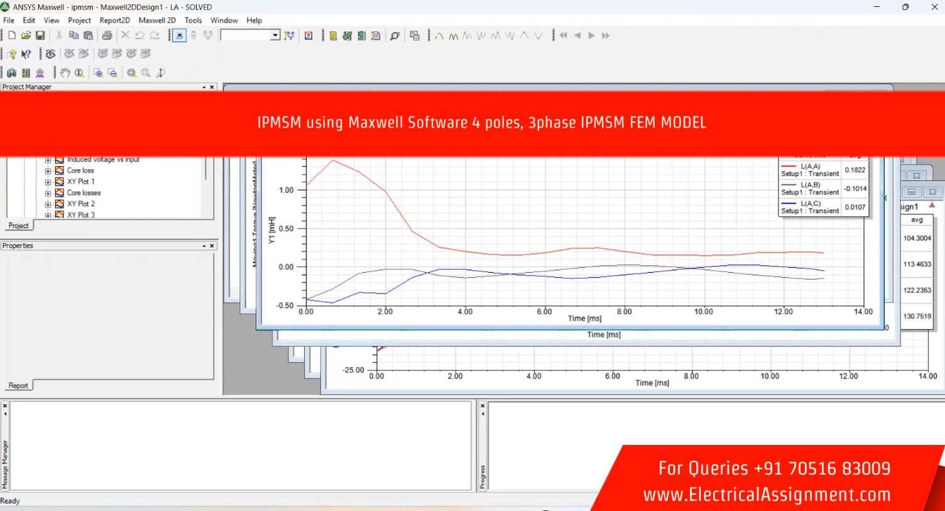Open the empty toolbar combo box dropdown arrow

point(275,36)
